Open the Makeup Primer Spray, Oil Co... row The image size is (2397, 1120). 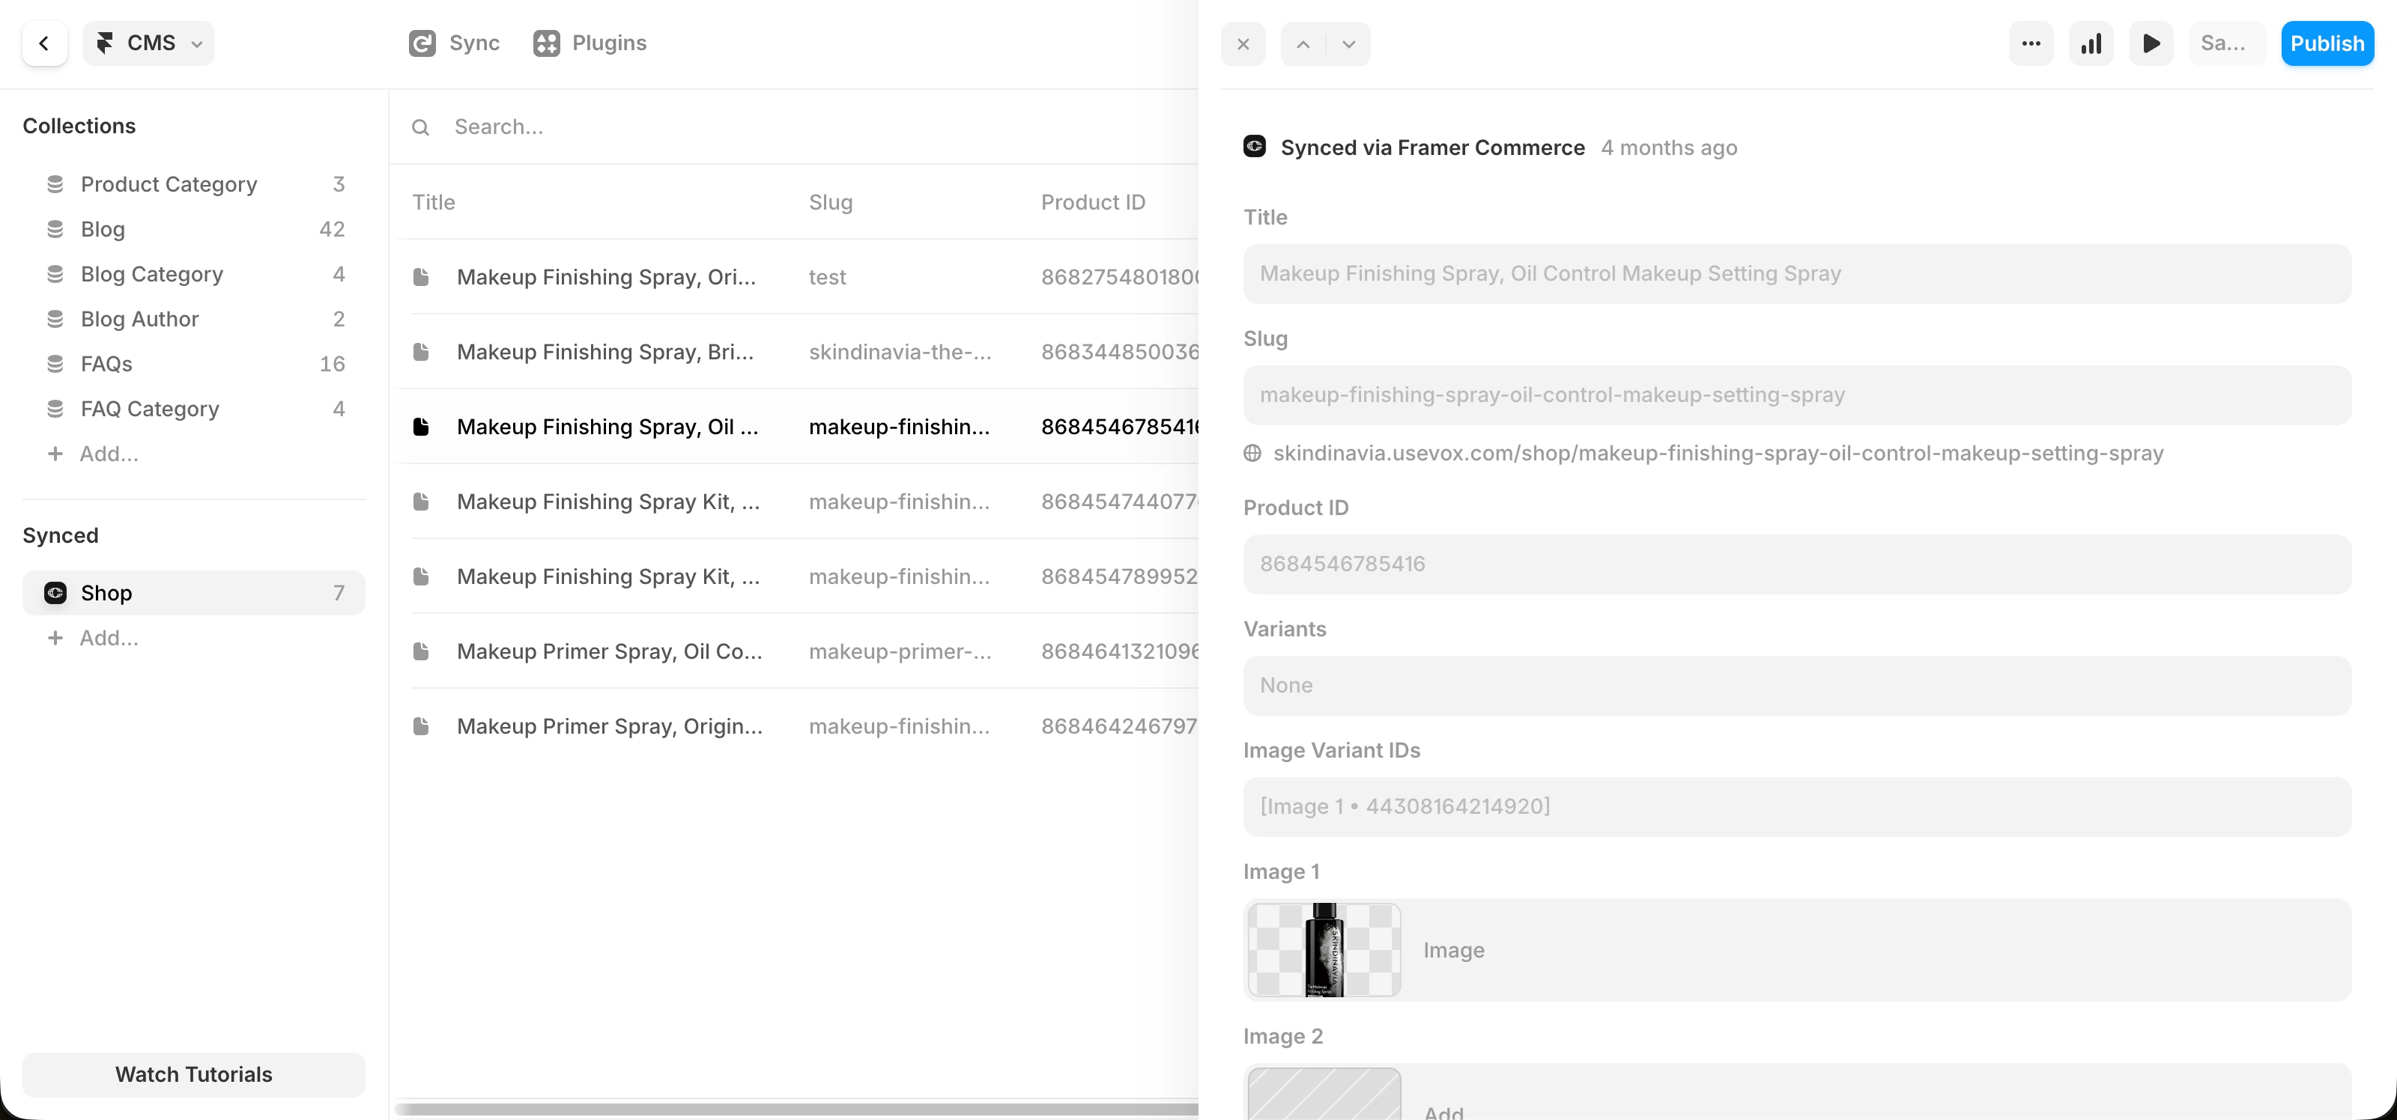point(610,651)
